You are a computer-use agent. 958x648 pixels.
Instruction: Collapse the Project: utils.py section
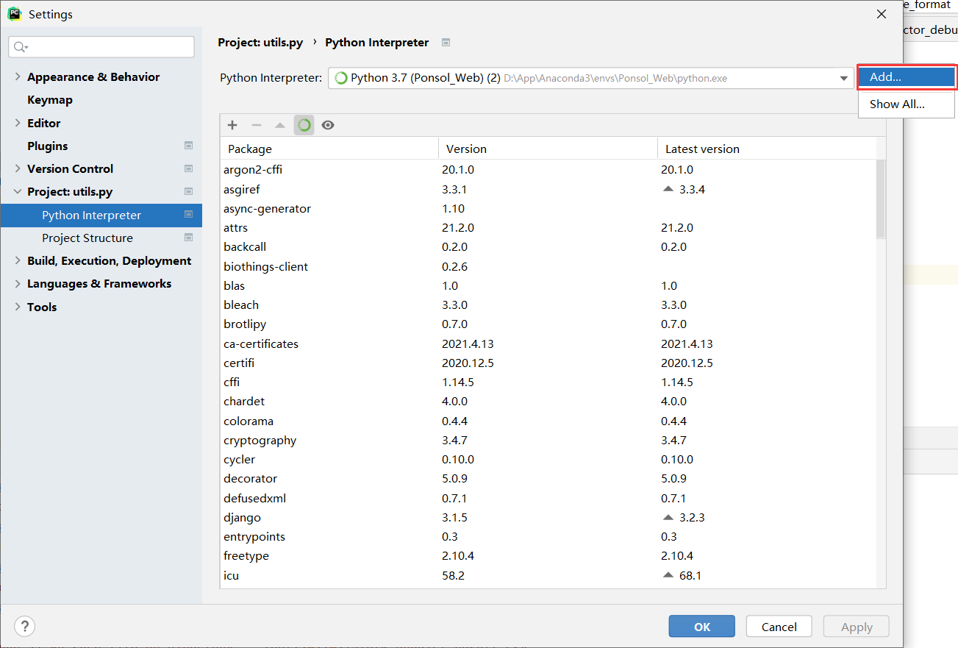(17, 191)
